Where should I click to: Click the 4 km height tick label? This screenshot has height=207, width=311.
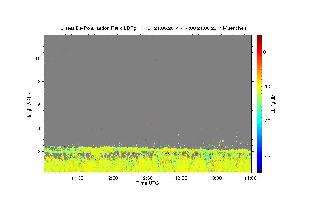click(x=40, y=128)
